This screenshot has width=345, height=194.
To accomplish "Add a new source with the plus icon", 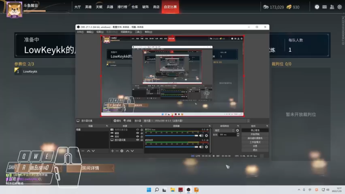I will tap(113, 151).
